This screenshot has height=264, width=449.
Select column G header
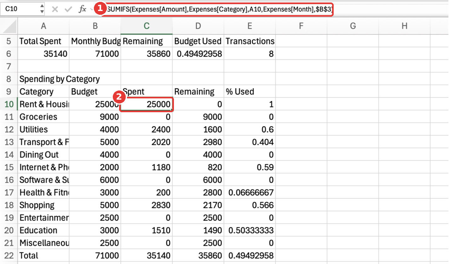click(x=353, y=26)
